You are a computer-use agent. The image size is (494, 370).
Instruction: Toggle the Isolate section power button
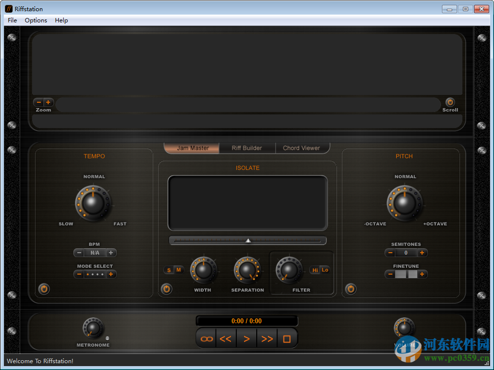point(166,289)
